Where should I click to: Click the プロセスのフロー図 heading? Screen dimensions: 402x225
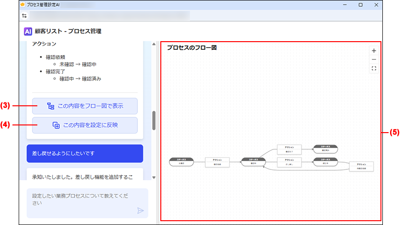click(192, 48)
